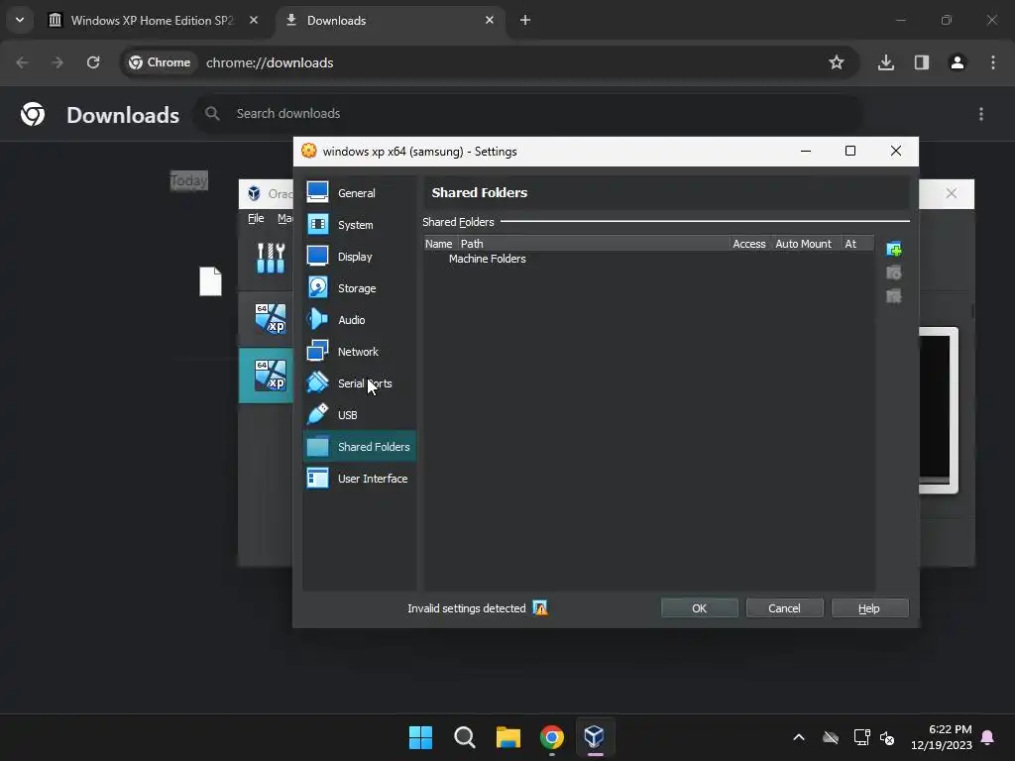The height and width of the screenshot is (761, 1015).
Task: Click the Auto Mount column header
Action: tap(804, 244)
